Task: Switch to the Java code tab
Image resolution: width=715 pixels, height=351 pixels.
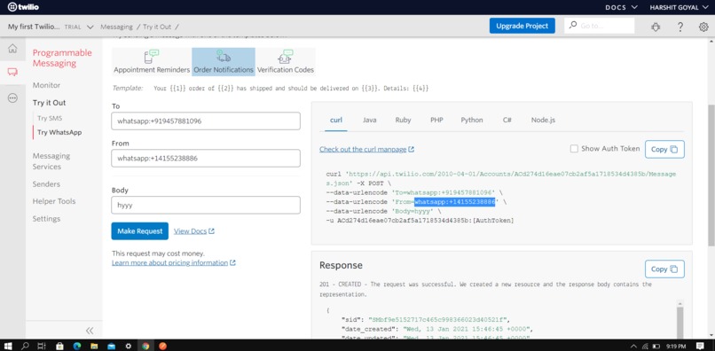Action: click(369, 120)
